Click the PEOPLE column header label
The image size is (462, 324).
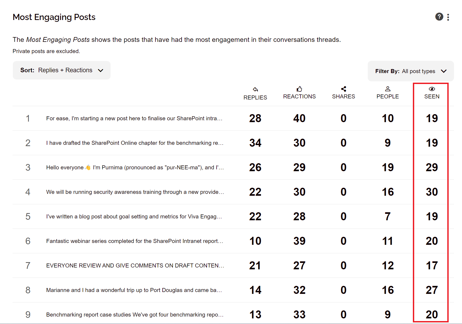387,97
